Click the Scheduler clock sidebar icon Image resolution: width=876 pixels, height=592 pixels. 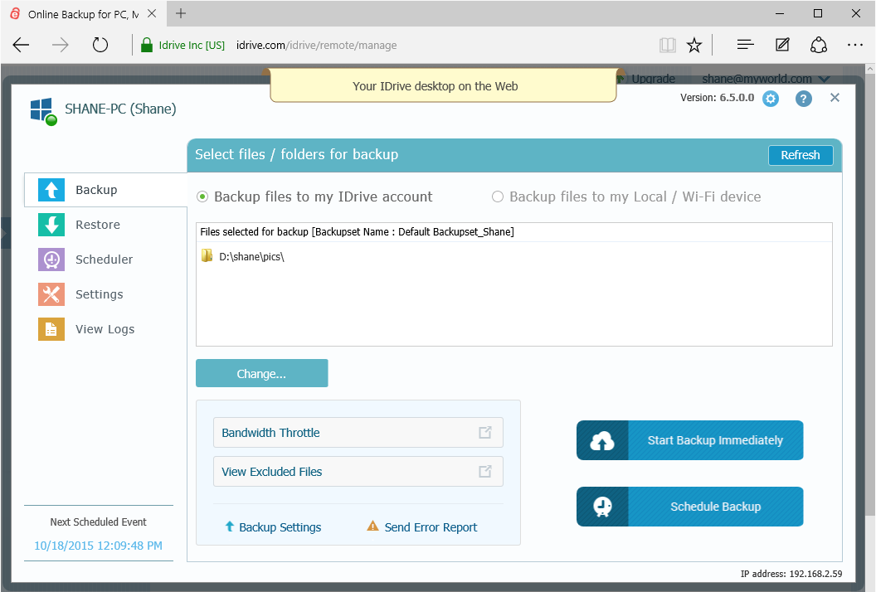click(x=51, y=260)
